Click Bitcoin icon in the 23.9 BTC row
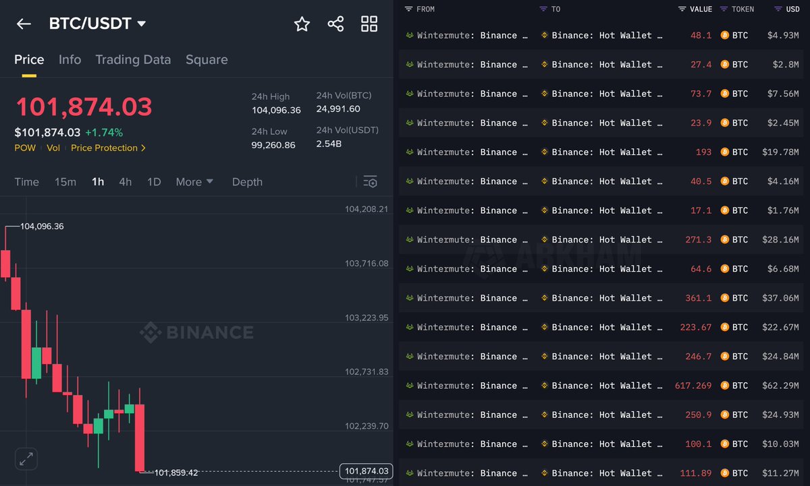810x486 pixels. 725,123
